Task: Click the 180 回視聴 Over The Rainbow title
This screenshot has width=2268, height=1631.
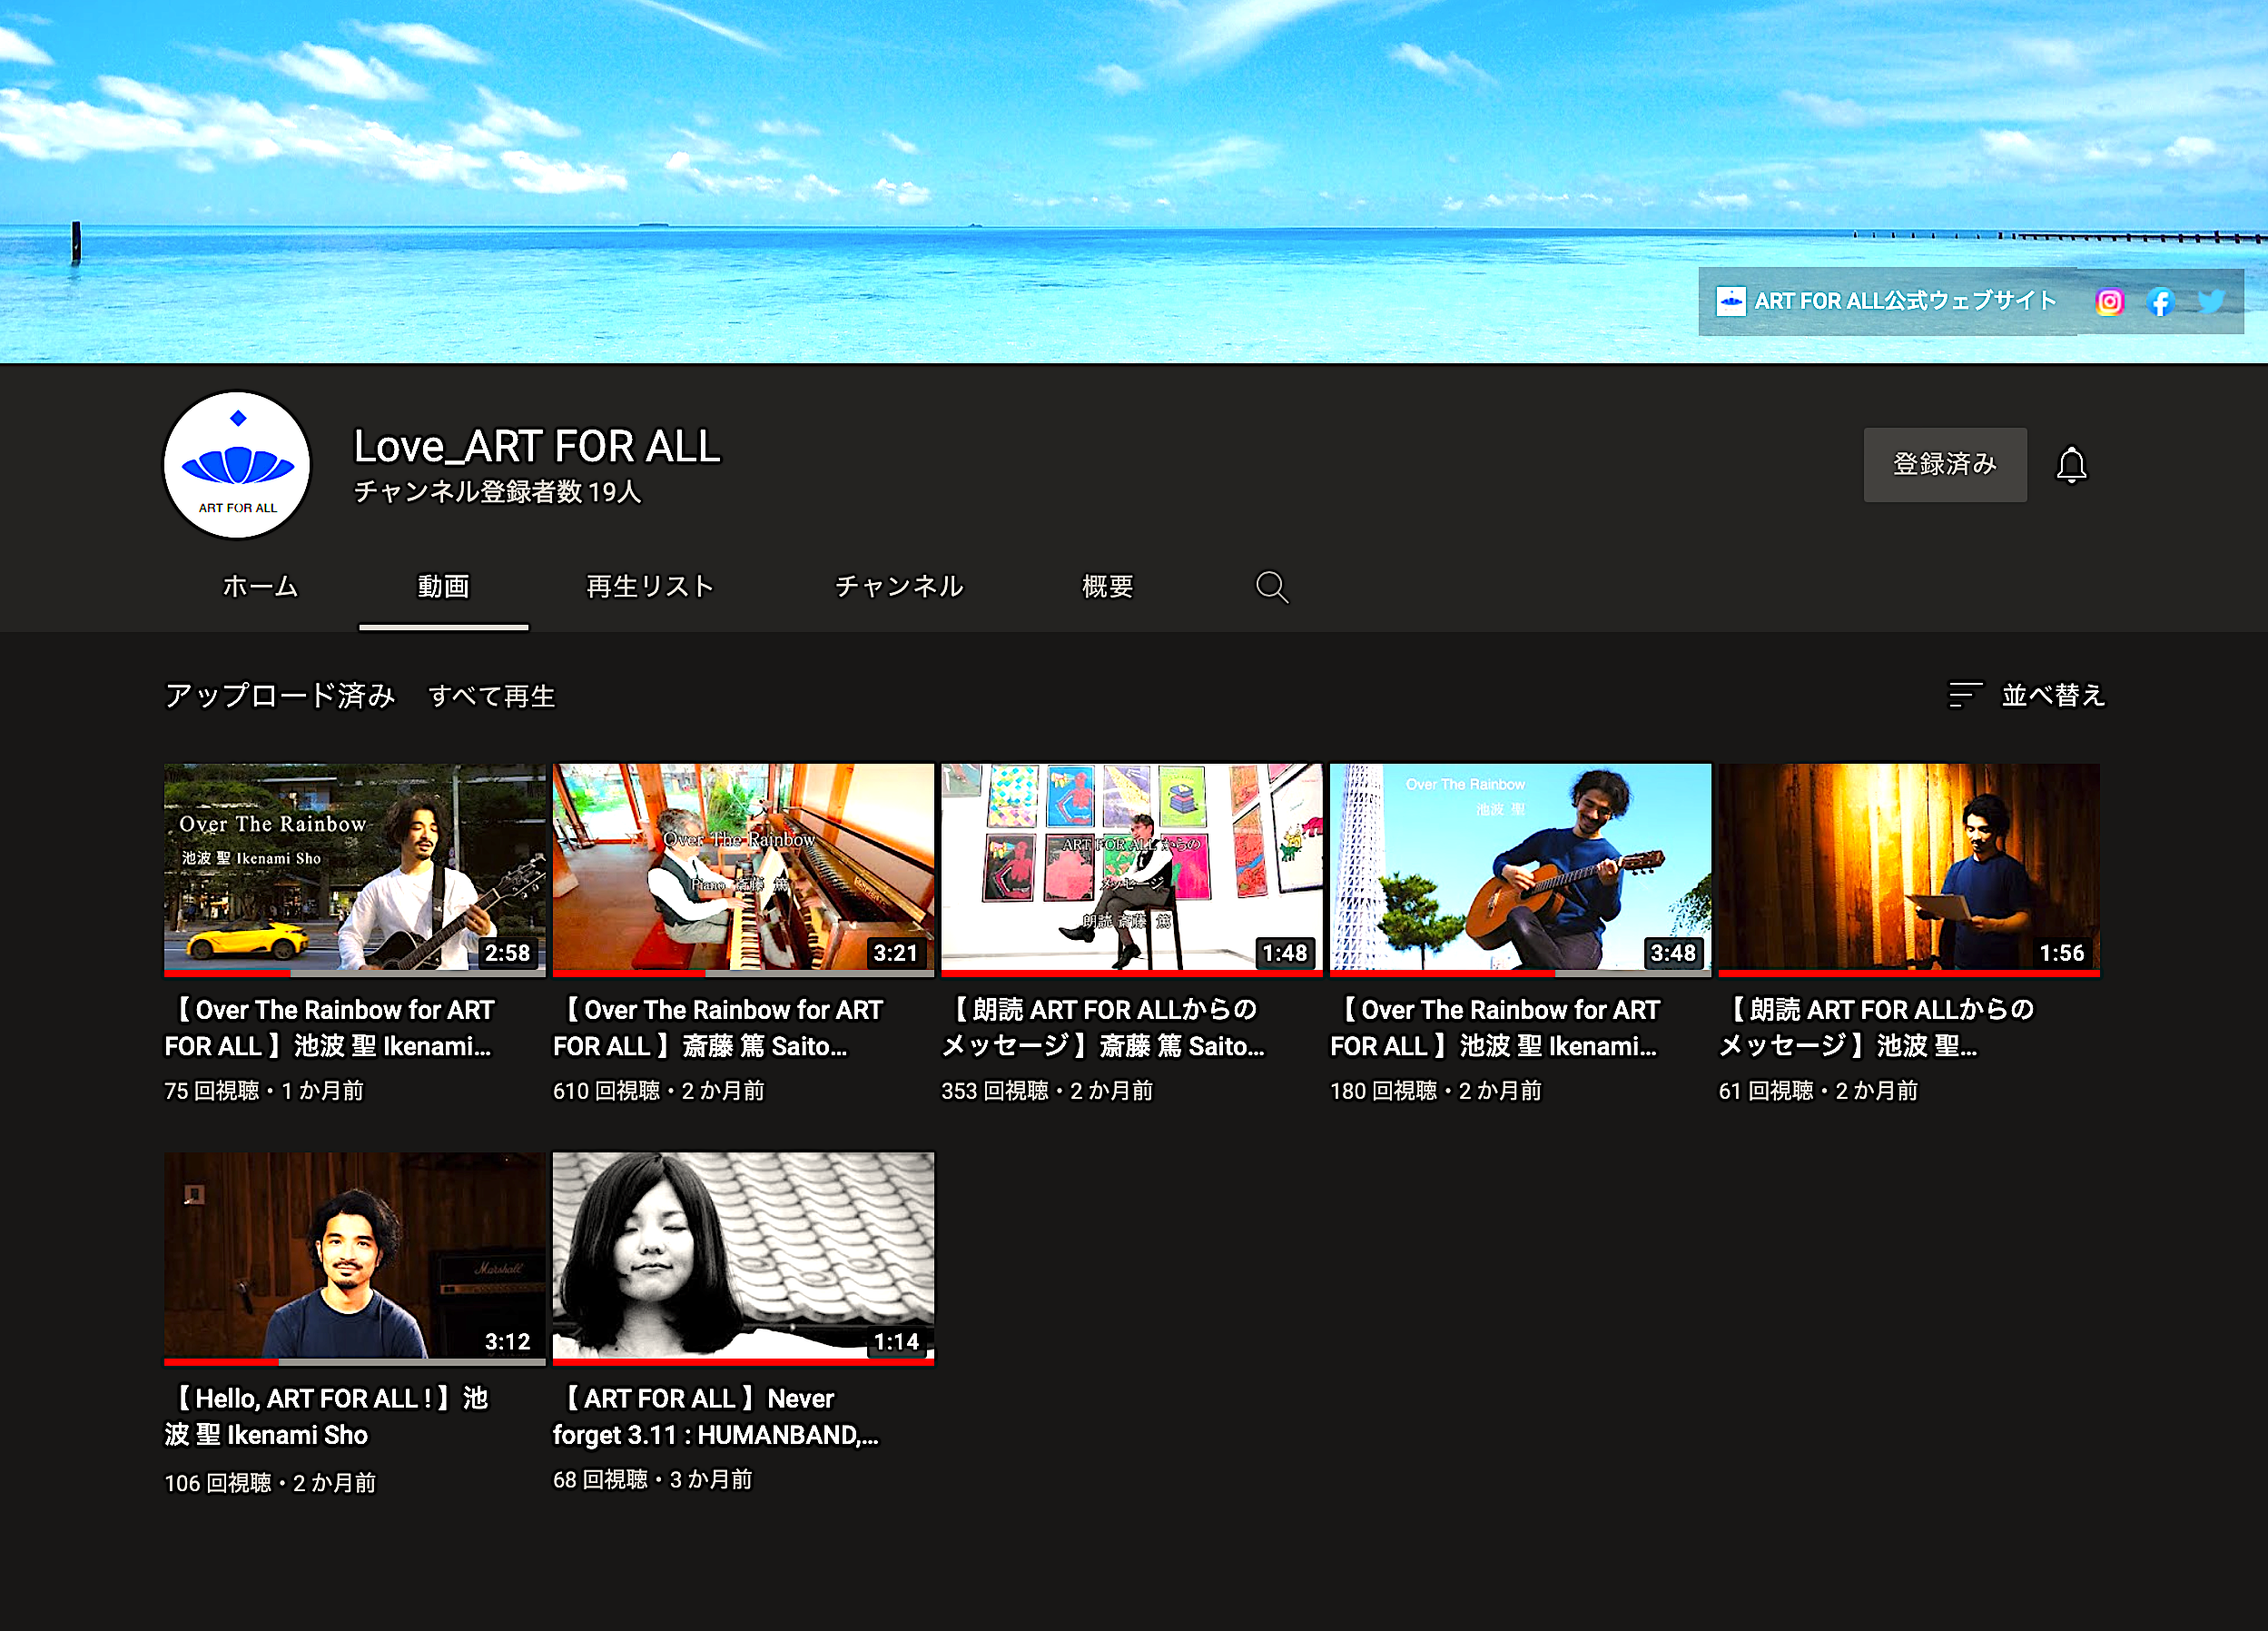Action: (1496, 1028)
